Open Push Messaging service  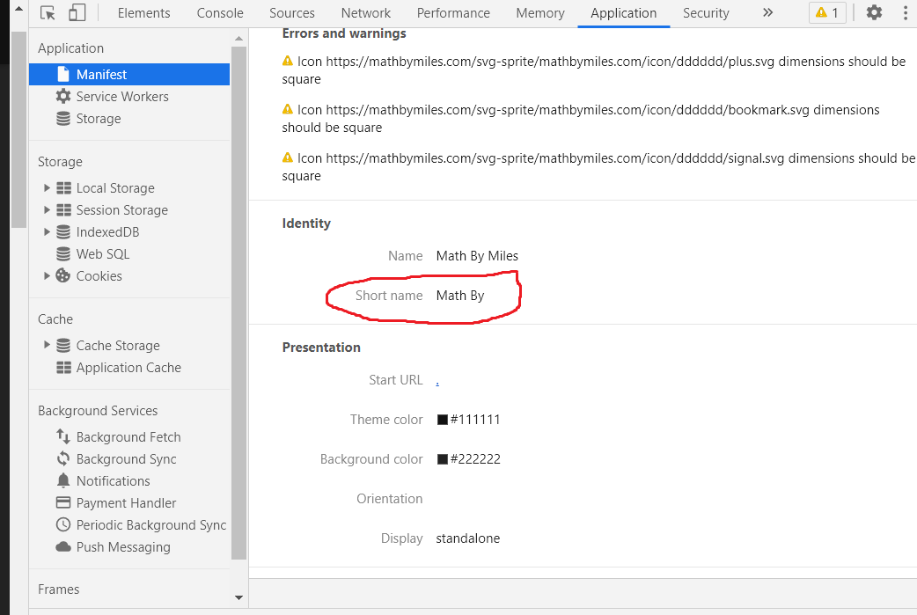point(123,547)
